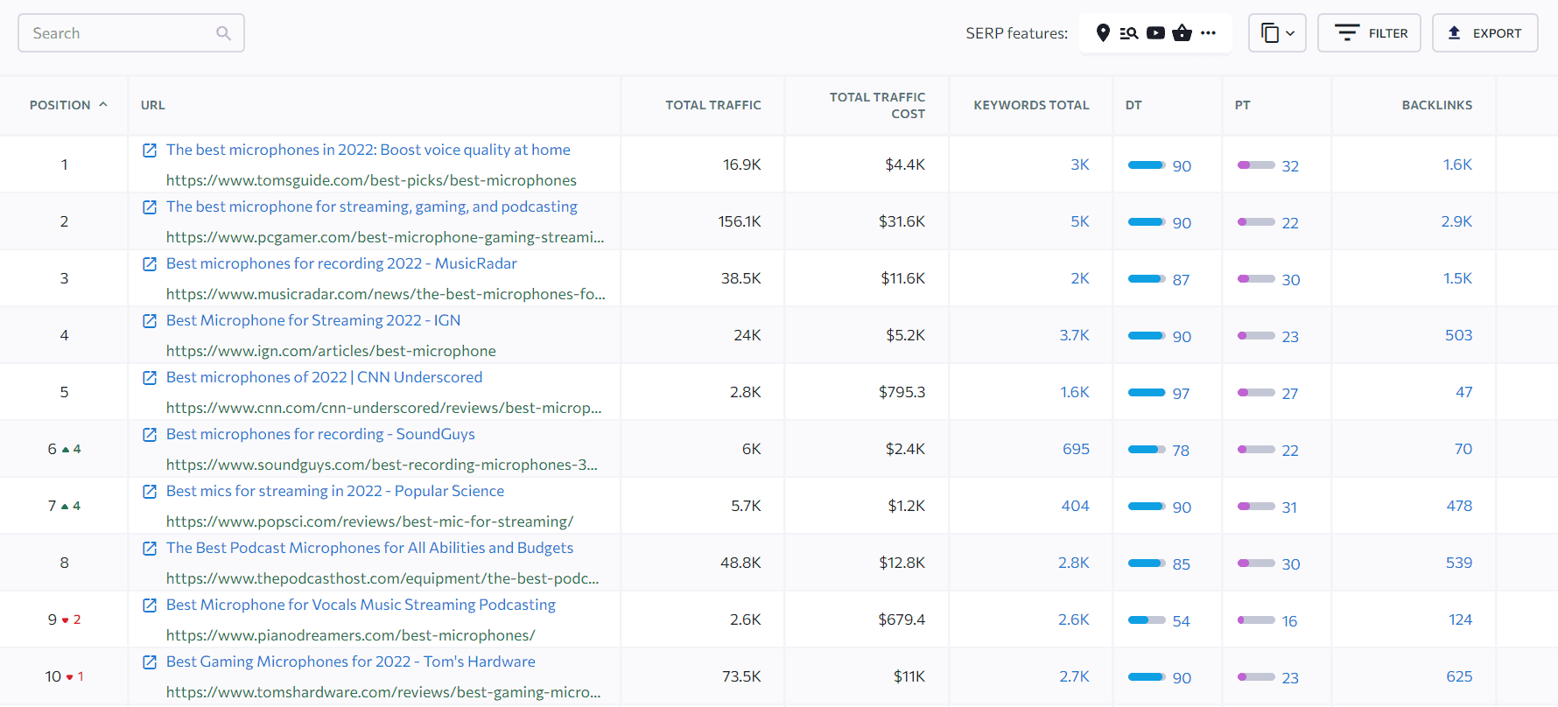The width and height of the screenshot is (1558, 707).
Task: Open external link icon for pianodreamers result
Action: click(150, 605)
